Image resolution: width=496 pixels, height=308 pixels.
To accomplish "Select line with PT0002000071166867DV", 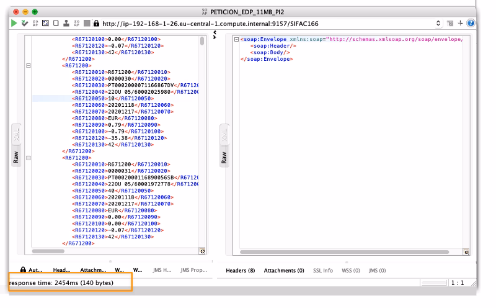I will coord(135,85).
